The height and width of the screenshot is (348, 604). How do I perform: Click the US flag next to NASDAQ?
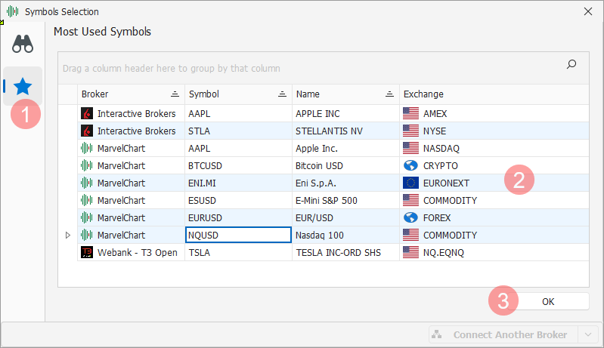(x=410, y=148)
